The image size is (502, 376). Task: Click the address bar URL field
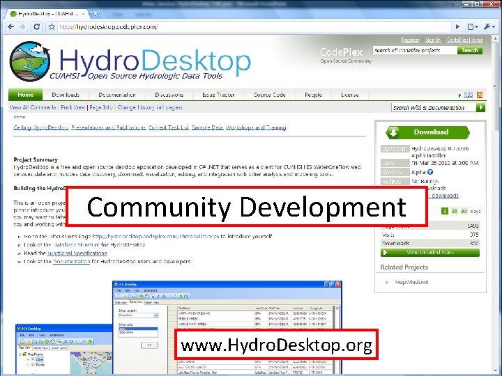tap(254, 27)
